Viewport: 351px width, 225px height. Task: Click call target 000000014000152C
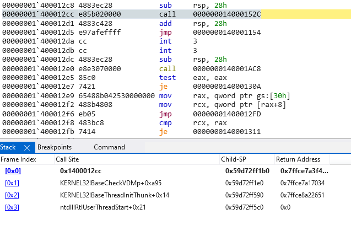[227, 14]
